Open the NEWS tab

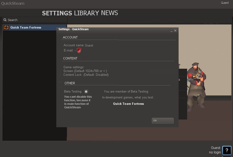(109, 13)
